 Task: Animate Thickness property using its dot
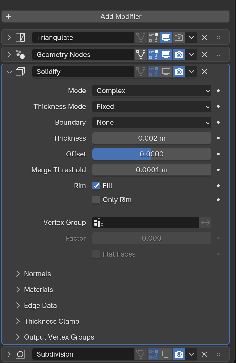[x=218, y=138]
